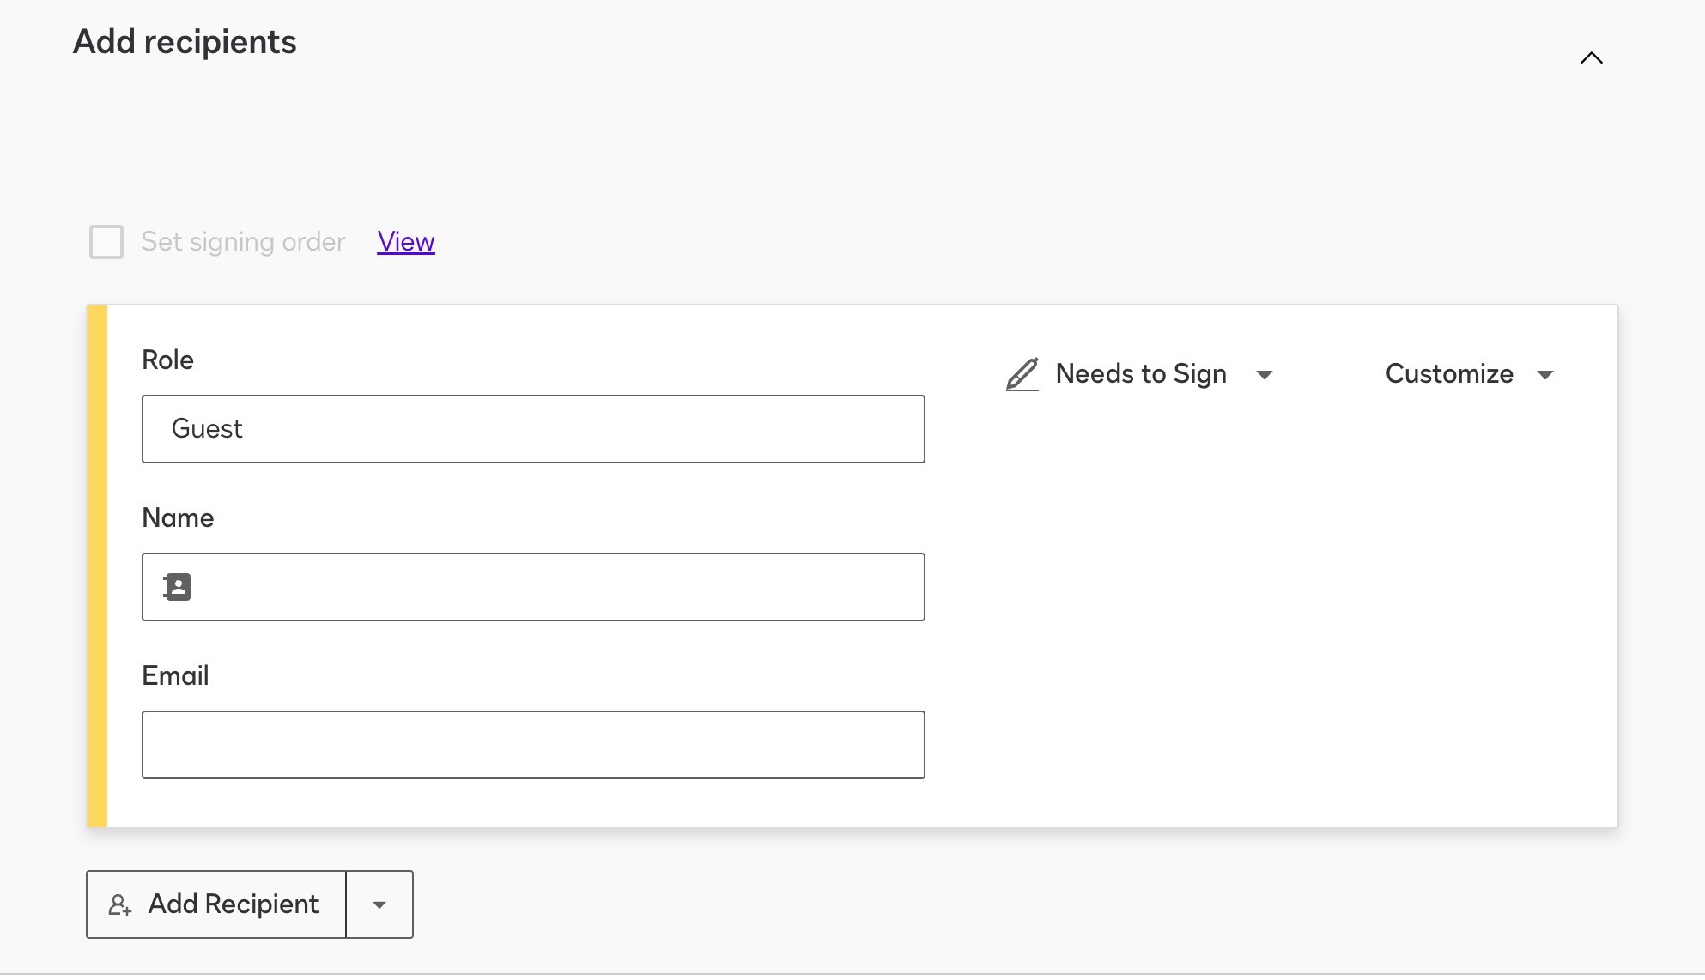
Task: Click the person-plus icon on Add Recipient
Action: 120,904
